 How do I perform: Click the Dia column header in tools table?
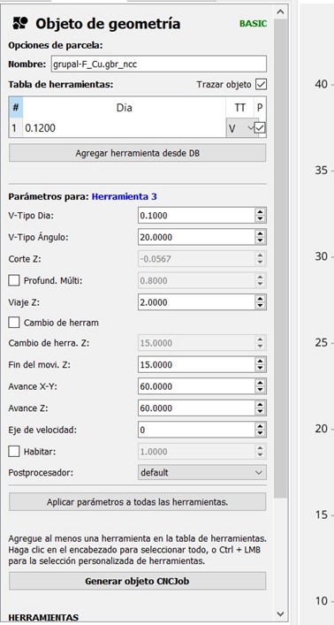pyautogui.click(x=124, y=108)
